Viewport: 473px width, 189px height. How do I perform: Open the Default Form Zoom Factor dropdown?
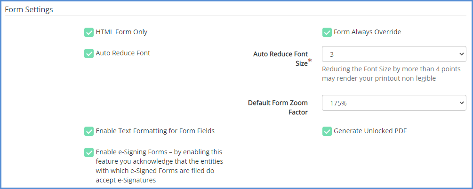393,103
